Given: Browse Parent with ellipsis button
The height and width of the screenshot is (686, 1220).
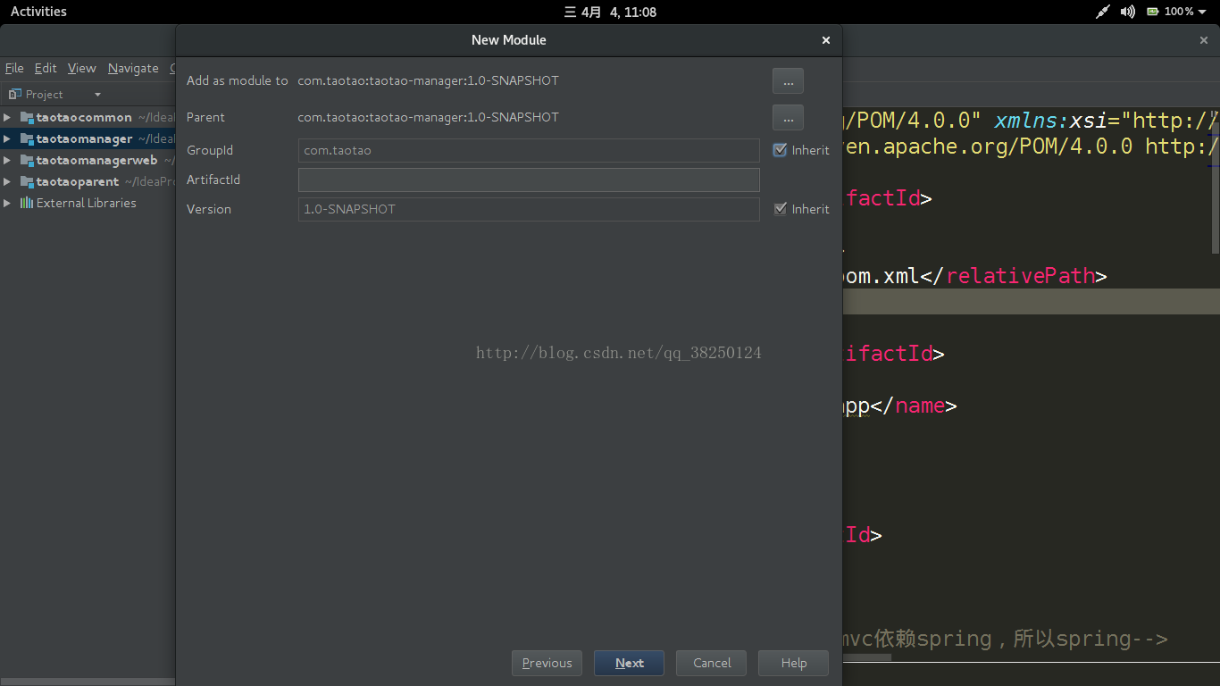Looking at the screenshot, I should click(788, 117).
